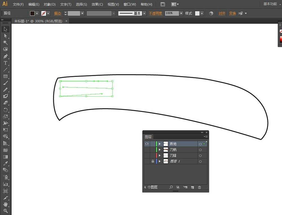Screen dimensions: 282x215
Task: Expand the 刀柄 layer contents
Action: click(160, 149)
